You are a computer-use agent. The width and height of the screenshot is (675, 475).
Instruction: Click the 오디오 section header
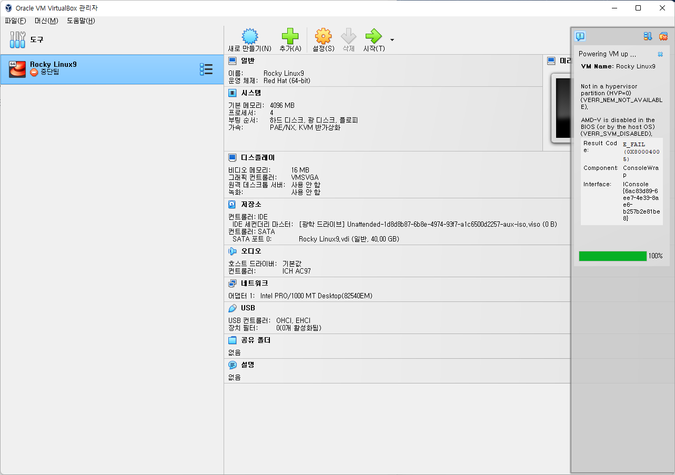pyautogui.click(x=251, y=251)
